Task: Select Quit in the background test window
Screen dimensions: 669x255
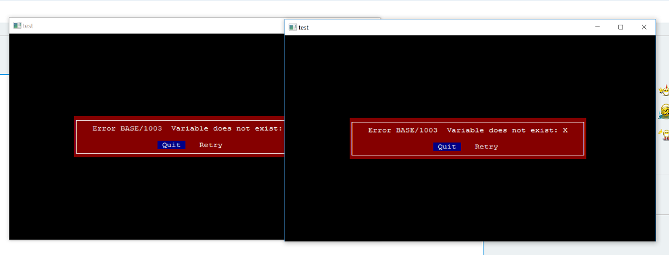Action: pyautogui.click(x=171, y=145)
